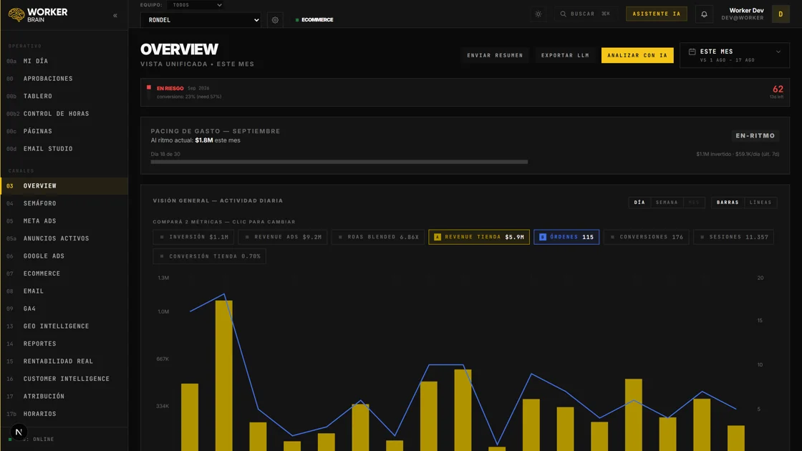Toggle the ROAS Blended 6.86x metric chip
The height and width of the screenshot is (451, 802).
(x=378, y=237)
